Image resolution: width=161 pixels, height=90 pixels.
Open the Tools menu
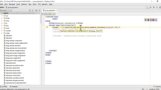pyautogui.click(x=34, y=4)
